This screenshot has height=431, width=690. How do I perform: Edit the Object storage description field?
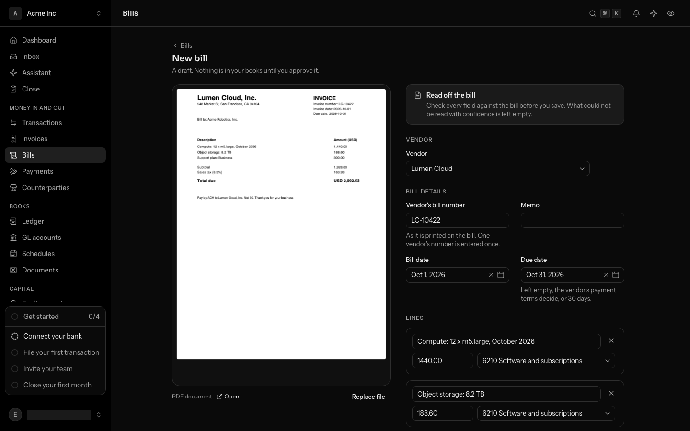[506, 394]
